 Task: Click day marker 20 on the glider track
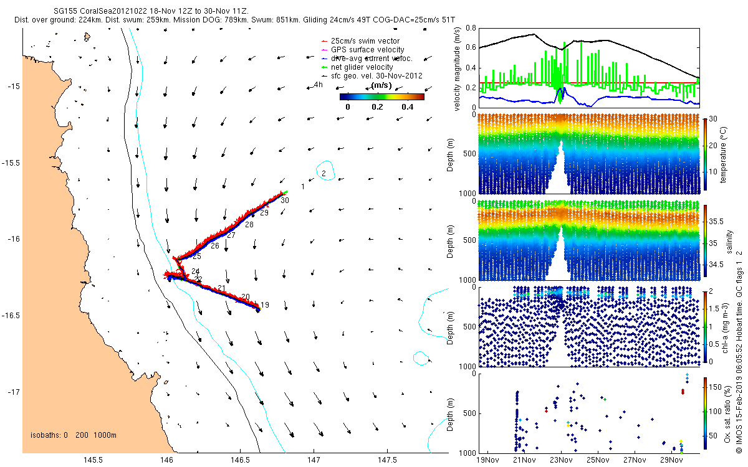click(246, 296)
